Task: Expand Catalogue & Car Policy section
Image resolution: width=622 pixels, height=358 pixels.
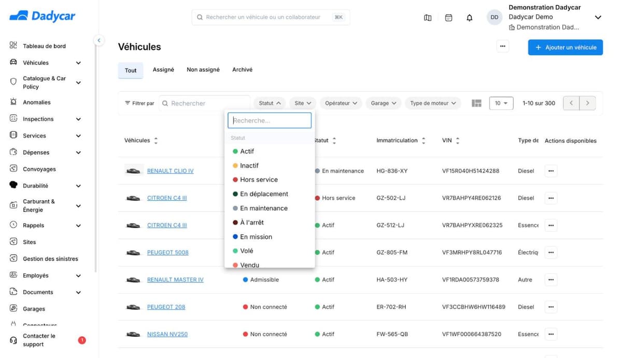Action: click(x=78, y=83)
